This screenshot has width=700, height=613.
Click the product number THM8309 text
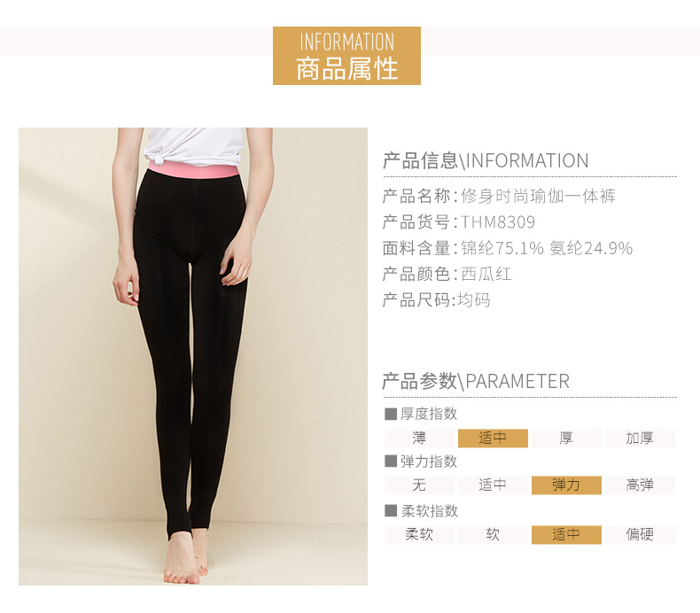click(x=498, y=221)
